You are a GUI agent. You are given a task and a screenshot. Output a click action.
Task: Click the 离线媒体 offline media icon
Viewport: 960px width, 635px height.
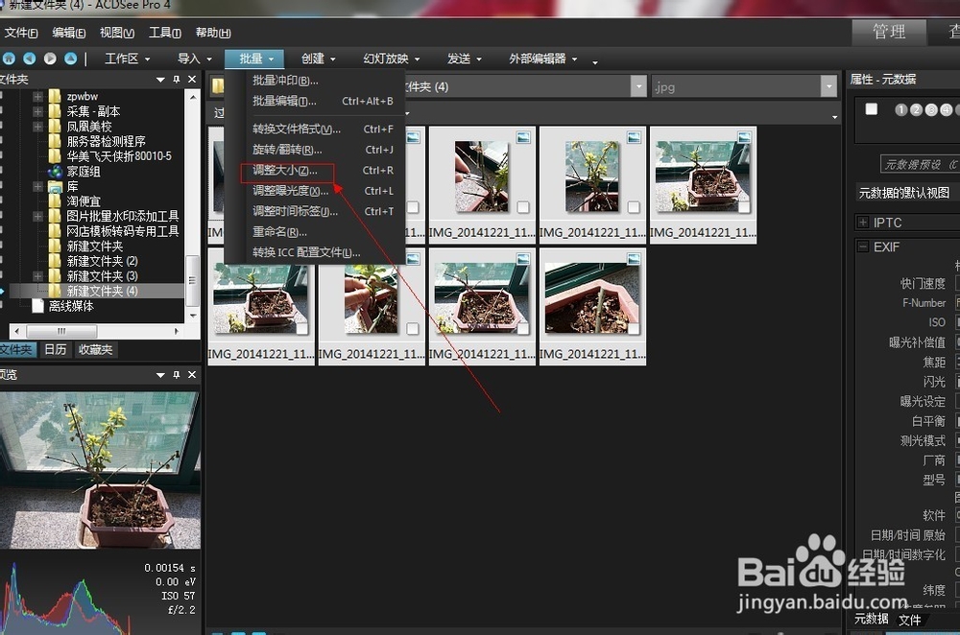tap(38, 306)
